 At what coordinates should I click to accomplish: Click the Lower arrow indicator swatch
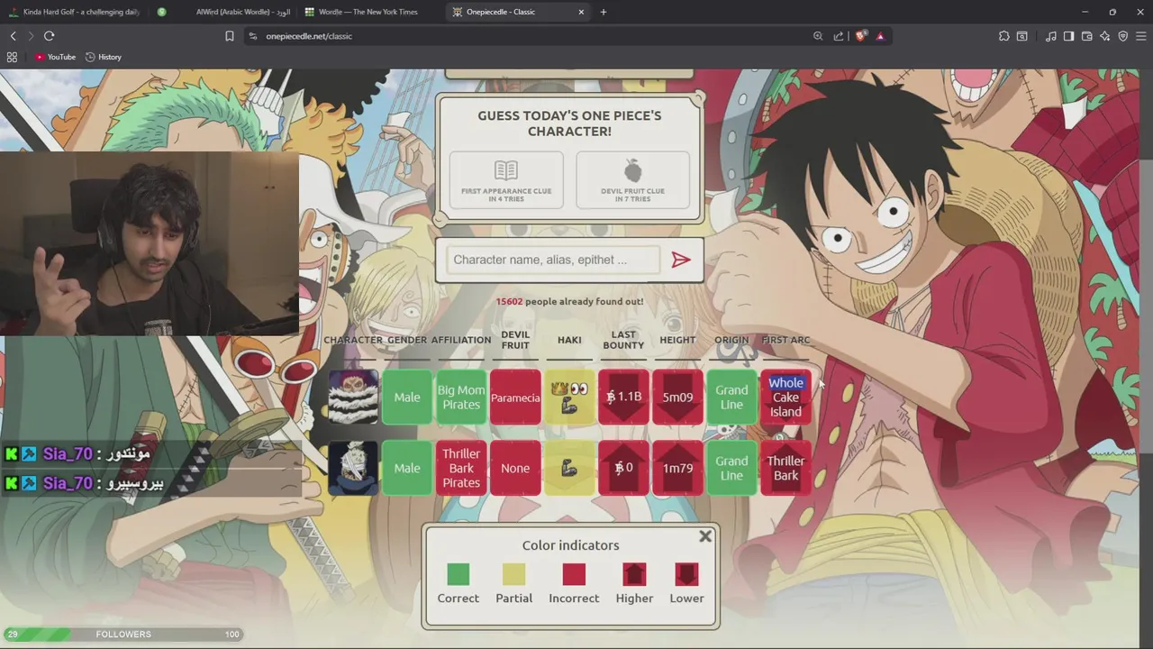(x=686, y=574)
